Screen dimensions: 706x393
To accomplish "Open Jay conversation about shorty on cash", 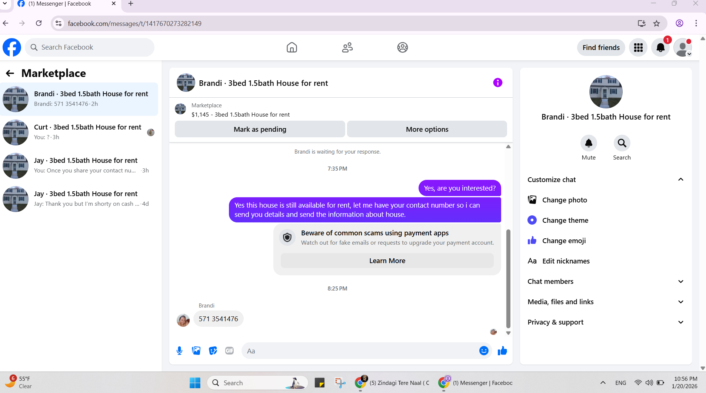I will coord(79,199).
